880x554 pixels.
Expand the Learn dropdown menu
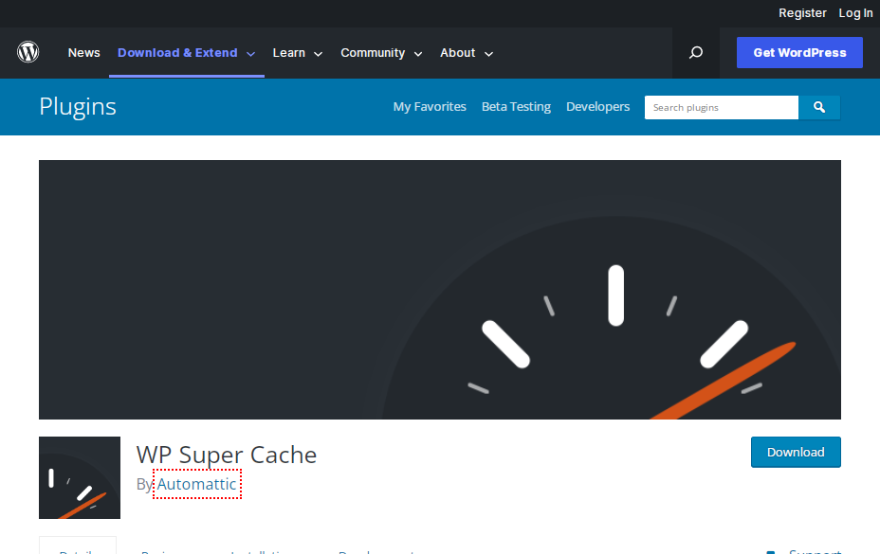pos(298,53)
